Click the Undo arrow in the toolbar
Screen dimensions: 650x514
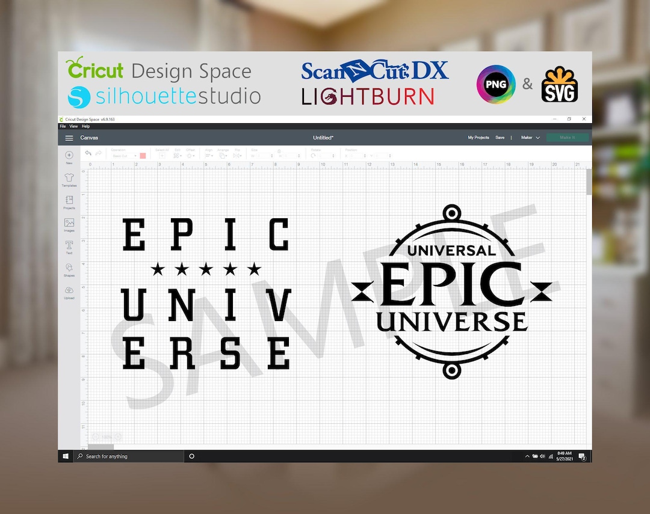88,153
